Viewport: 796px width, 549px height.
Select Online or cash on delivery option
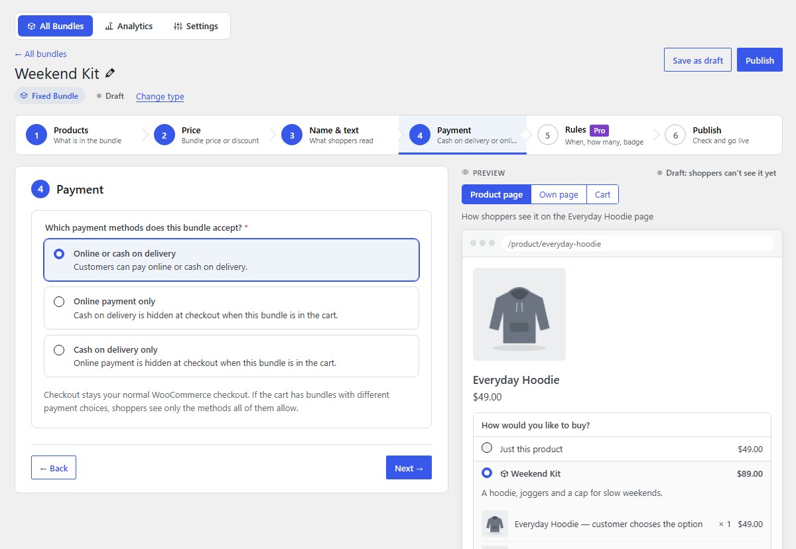(232, 260)
